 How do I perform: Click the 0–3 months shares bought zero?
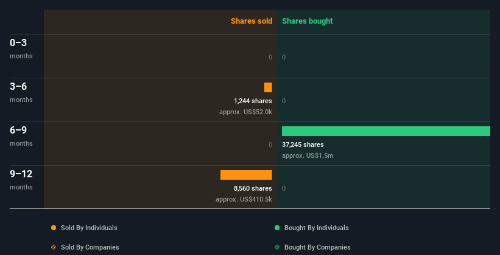284,57
